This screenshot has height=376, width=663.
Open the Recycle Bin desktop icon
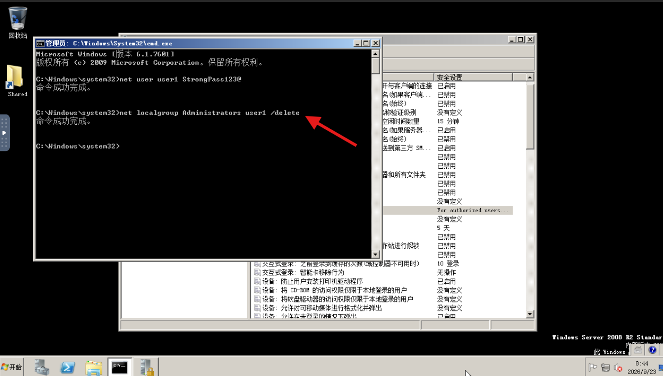pos(18,22)
